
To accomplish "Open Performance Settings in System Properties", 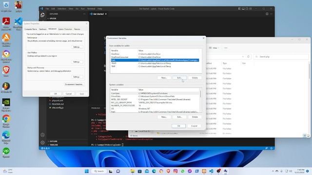I will pyautogui.click(x=77, y=47).
